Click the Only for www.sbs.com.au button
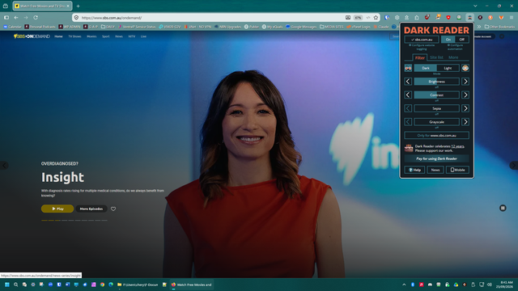Image resolution: width=518 pixels, height=291 pixels. point(436,135)
